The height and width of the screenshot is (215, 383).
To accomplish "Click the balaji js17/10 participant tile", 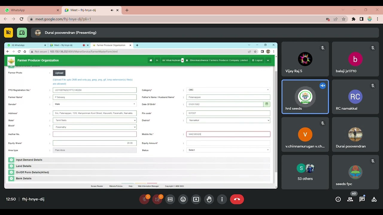I will click(355, 59).
